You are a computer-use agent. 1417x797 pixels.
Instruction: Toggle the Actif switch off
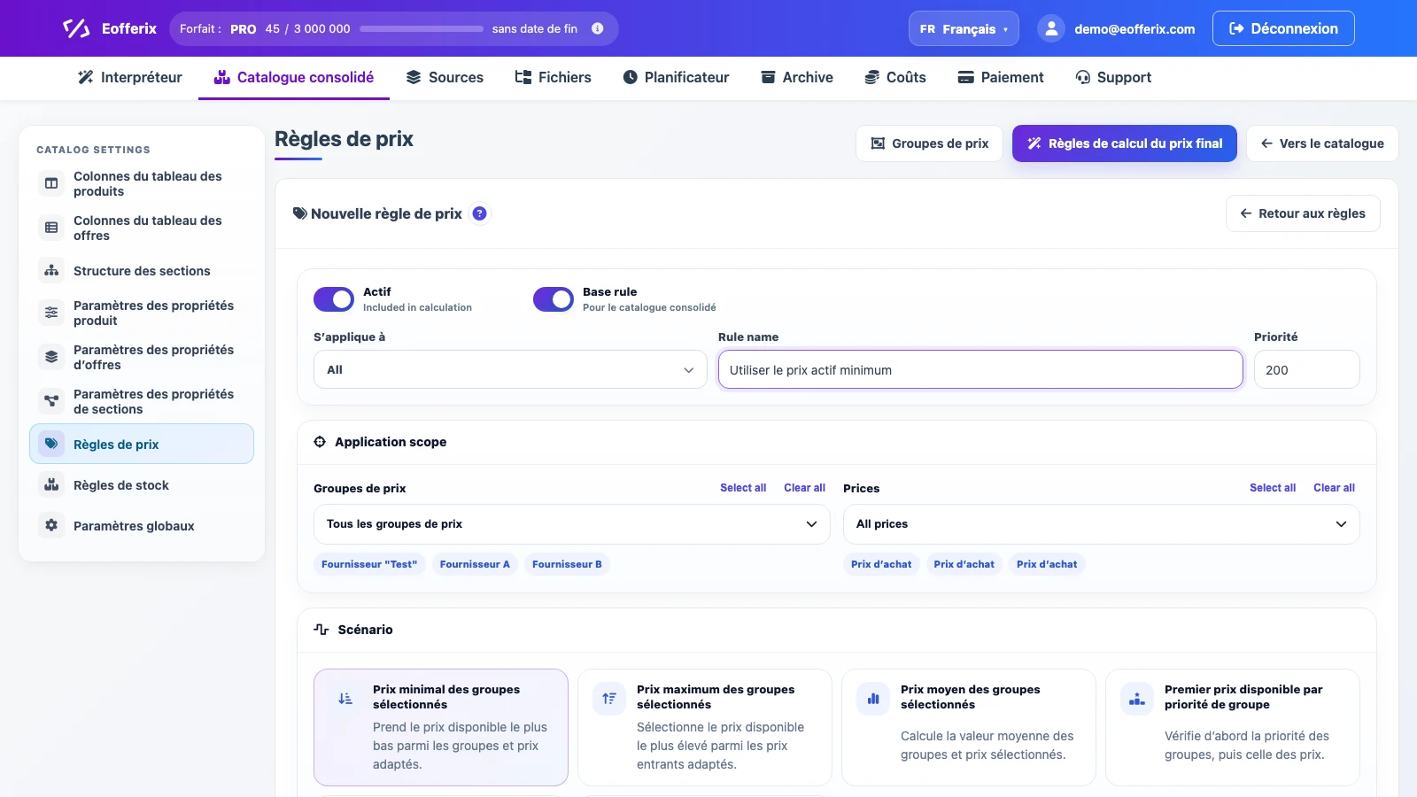[x=334, y=299]
